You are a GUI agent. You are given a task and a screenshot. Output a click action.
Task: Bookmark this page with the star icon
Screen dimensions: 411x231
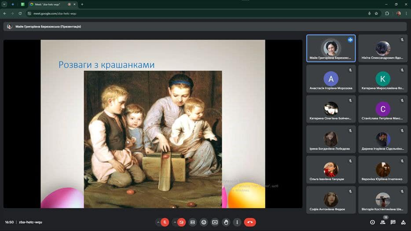(376, 14)
